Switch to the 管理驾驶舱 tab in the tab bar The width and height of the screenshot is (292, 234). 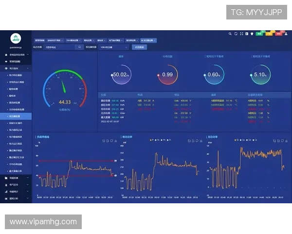[39, 40]
